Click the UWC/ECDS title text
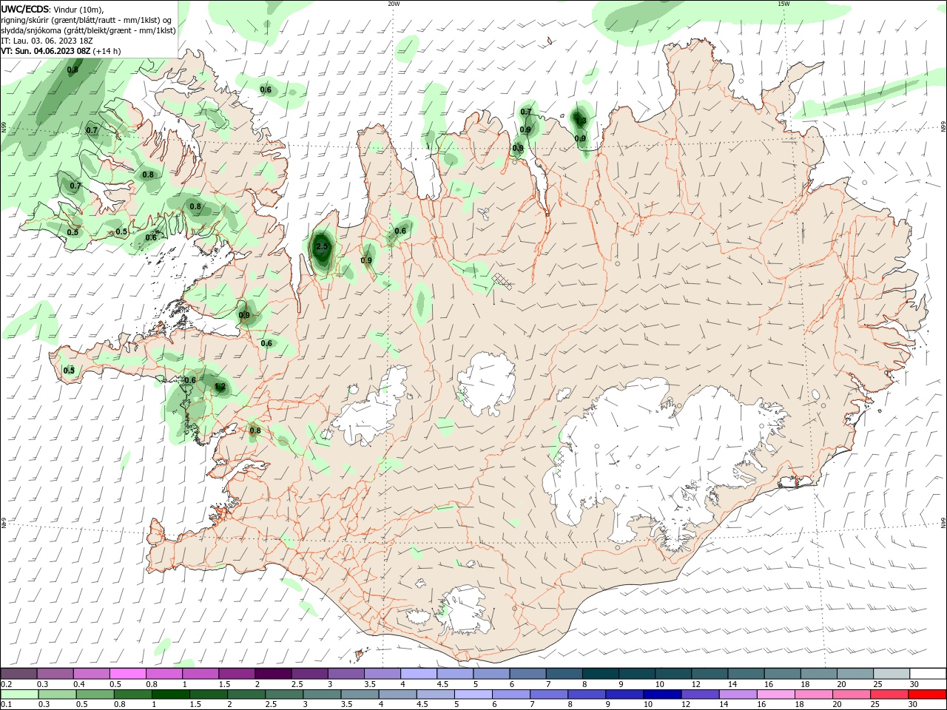 25,9
